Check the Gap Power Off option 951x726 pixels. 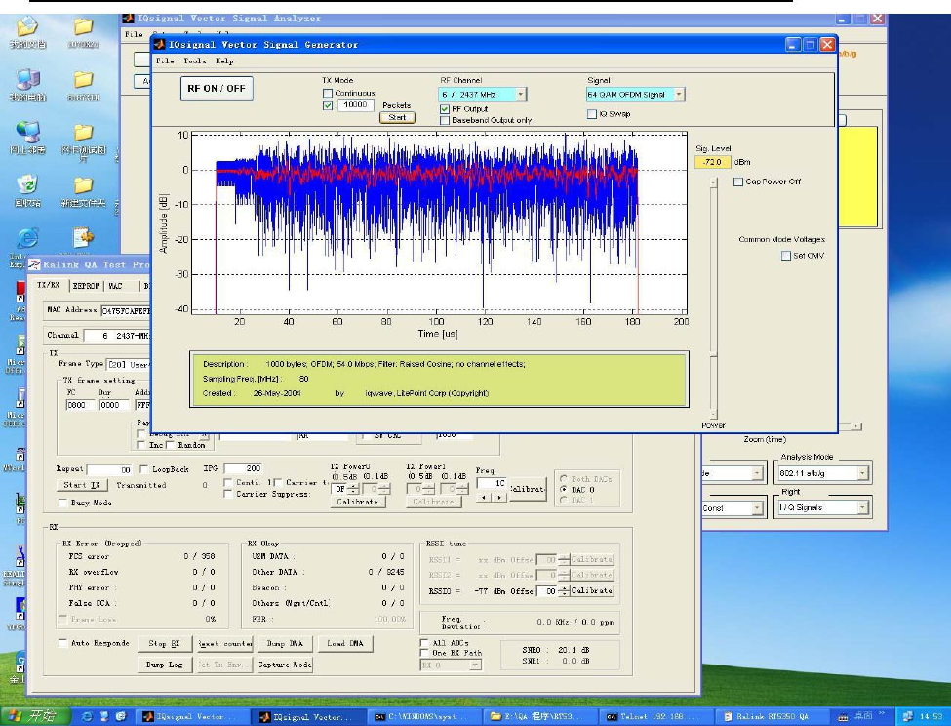point(738,181)
